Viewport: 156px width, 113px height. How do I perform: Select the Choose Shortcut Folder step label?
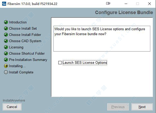tap(27, 53)
